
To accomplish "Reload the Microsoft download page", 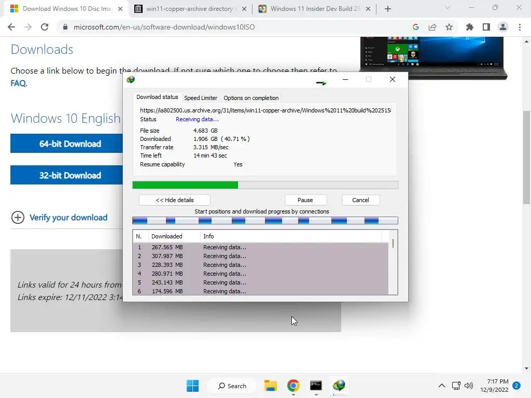I will [45, 27].
